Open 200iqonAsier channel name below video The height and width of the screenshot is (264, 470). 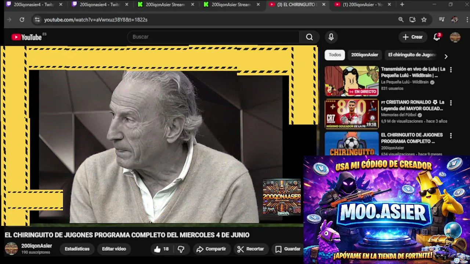(37, 246)
